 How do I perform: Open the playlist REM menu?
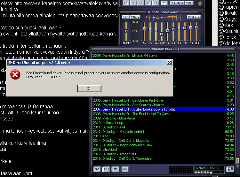click(106, 169)
